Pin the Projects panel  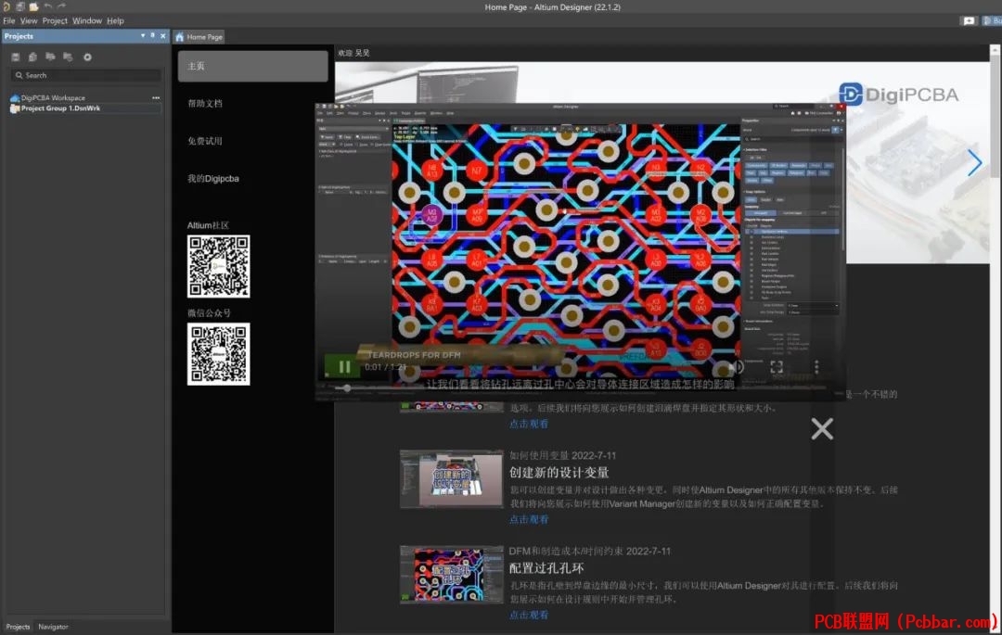[x=152, y=36]
